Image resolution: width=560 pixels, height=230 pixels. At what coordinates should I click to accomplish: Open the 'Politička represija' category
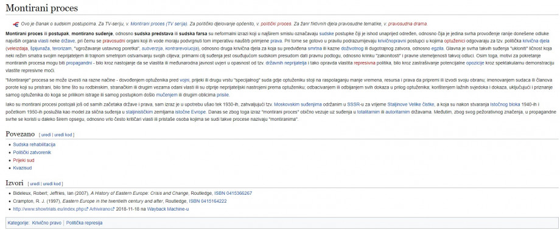coord(84,223)
